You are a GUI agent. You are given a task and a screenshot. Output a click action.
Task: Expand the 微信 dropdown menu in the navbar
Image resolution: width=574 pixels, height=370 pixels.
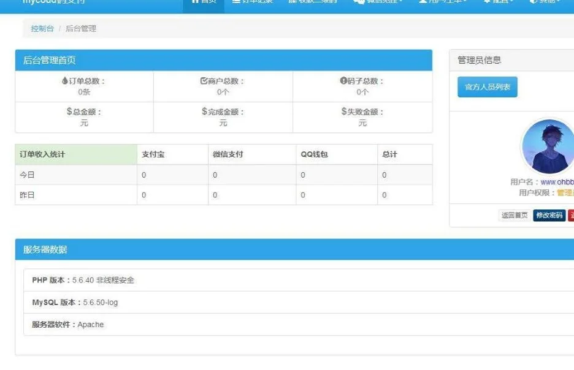378,2
